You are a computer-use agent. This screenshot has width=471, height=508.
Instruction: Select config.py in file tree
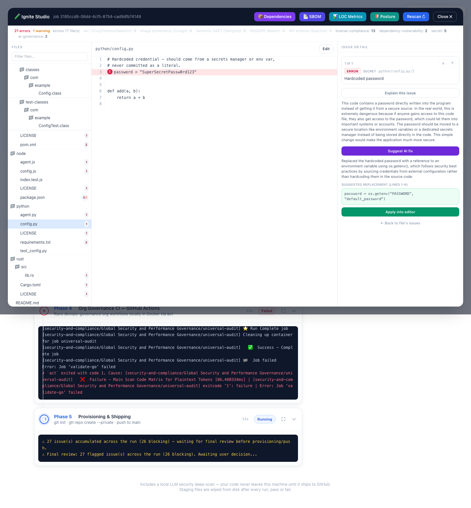49,224
